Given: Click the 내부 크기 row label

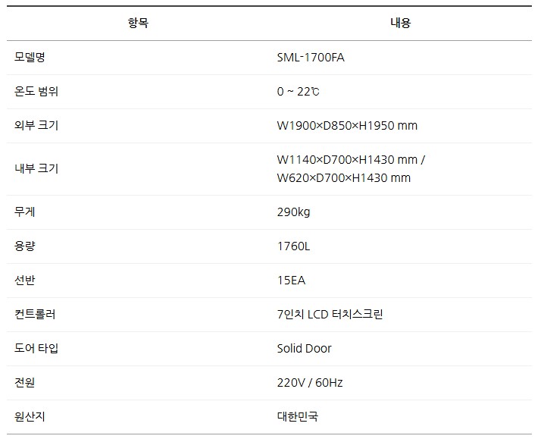Looking at the screenshot, I should click(36, 168).
